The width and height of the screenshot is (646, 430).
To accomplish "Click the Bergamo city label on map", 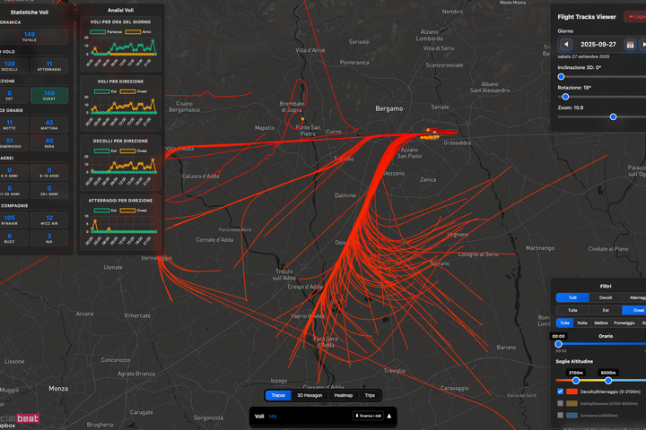I will tap(388, 108).
